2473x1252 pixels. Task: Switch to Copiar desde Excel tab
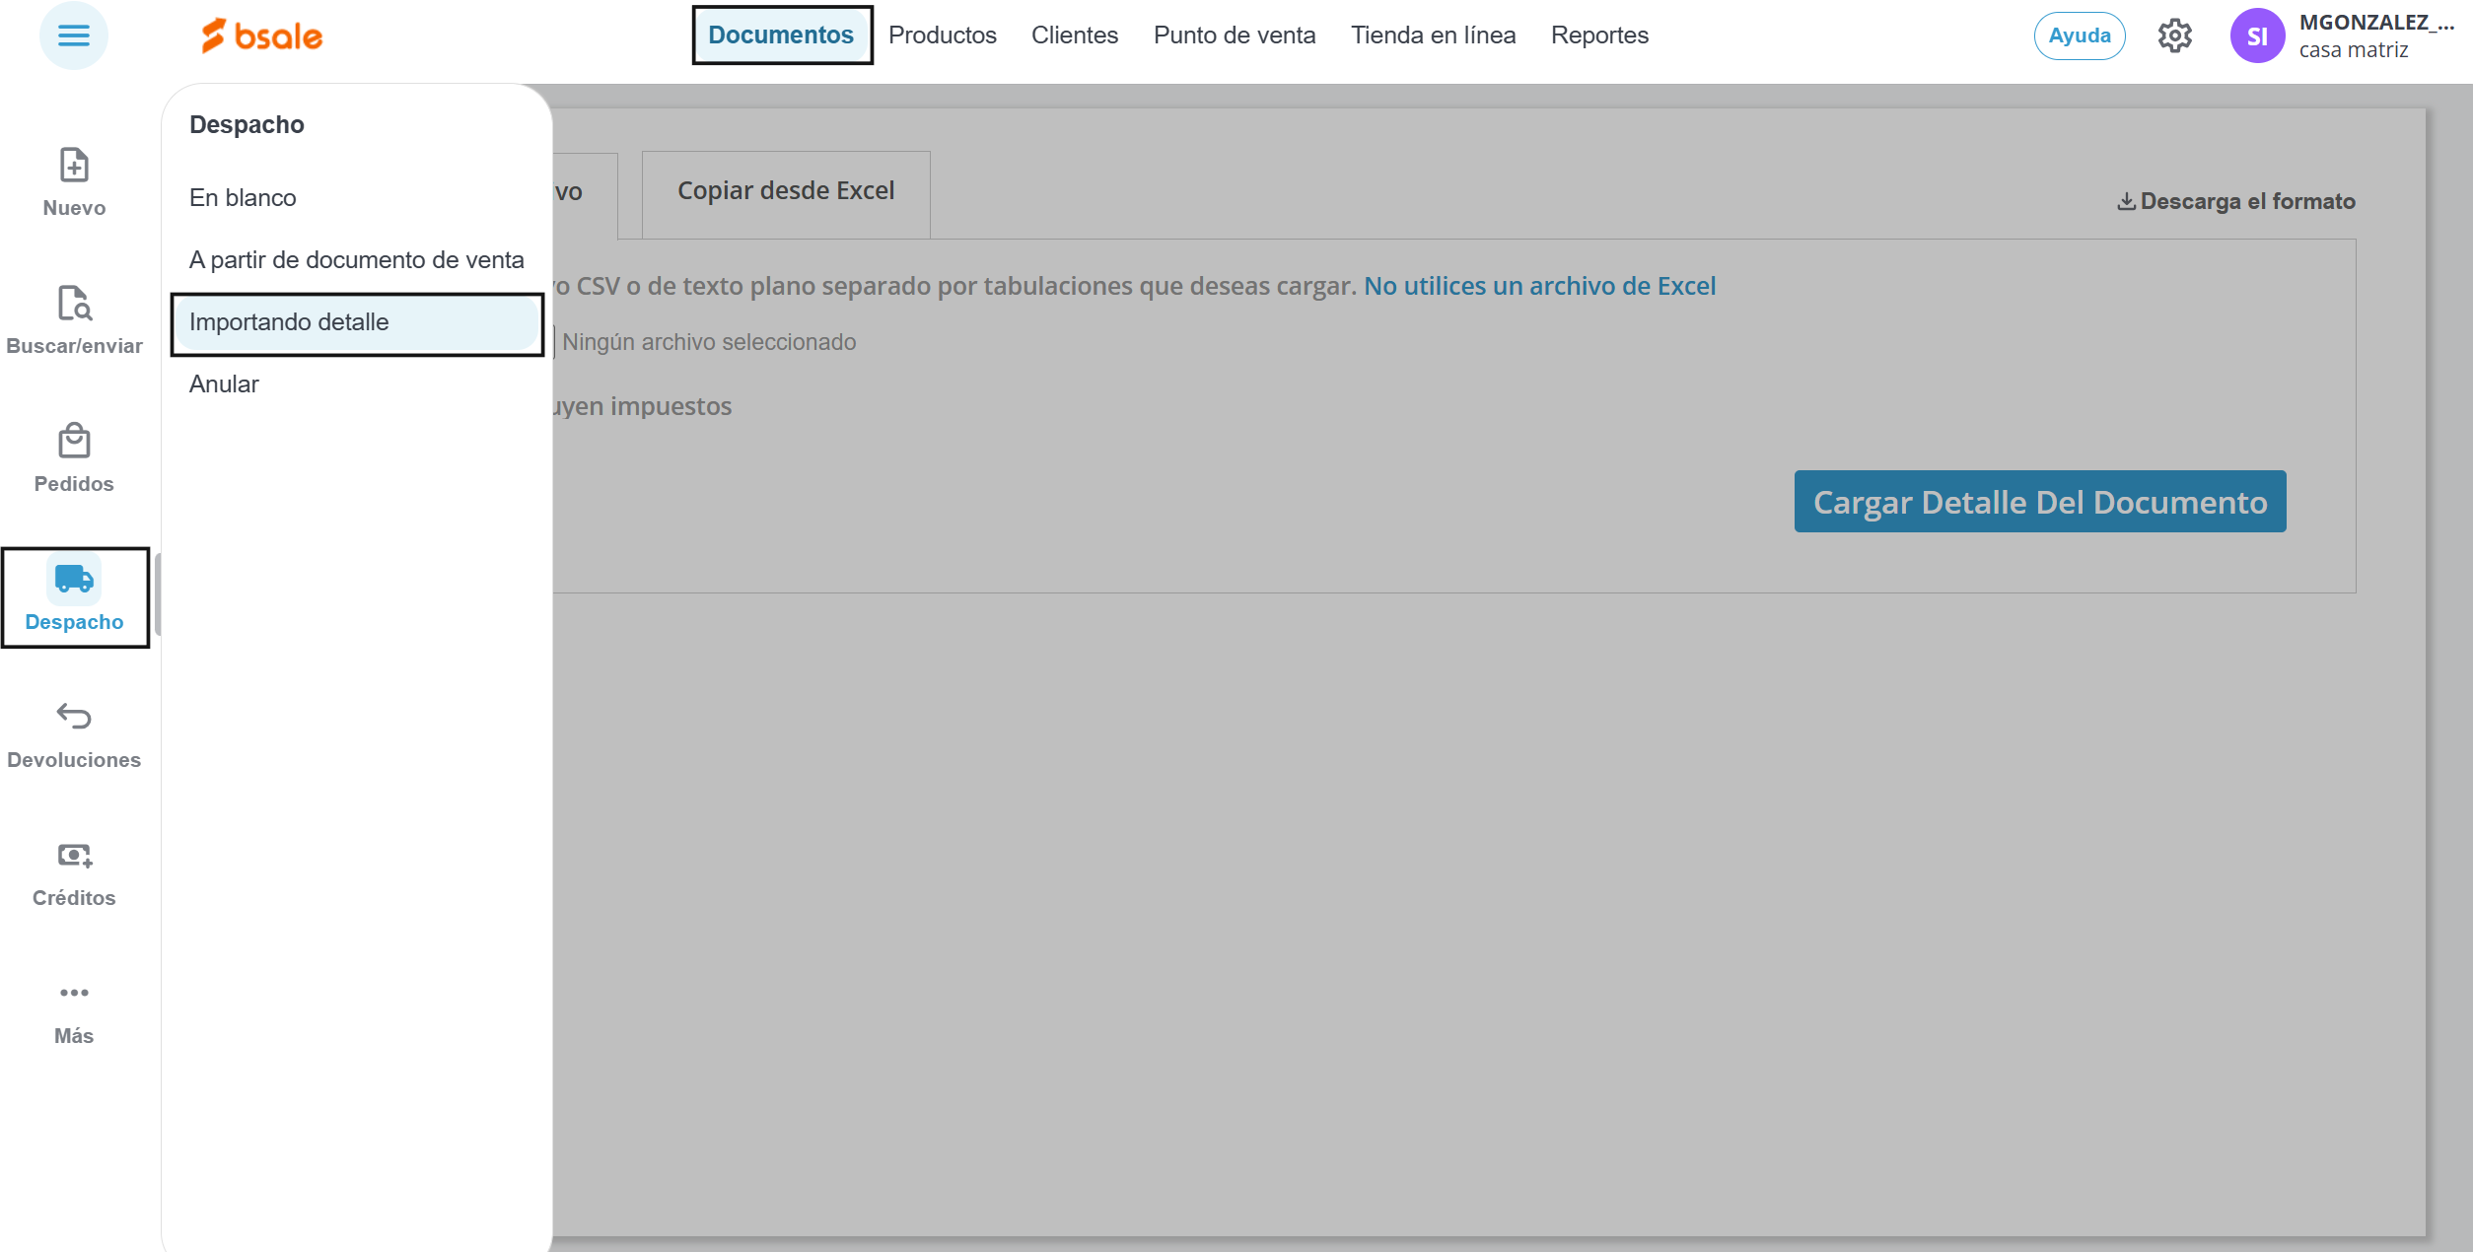pos(785,191)
